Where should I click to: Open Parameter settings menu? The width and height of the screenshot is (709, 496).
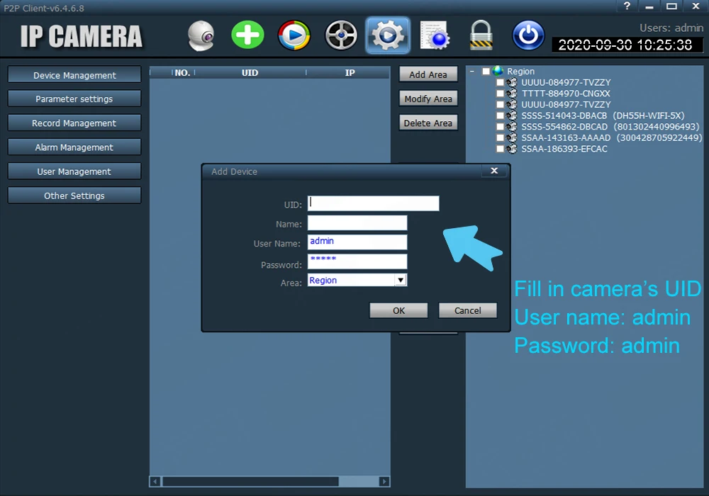[x=74, y=99]
